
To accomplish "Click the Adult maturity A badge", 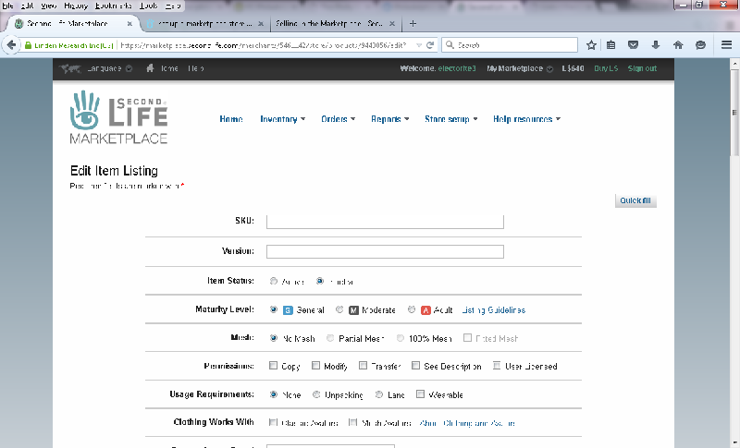I will click(x=425, y=310).
